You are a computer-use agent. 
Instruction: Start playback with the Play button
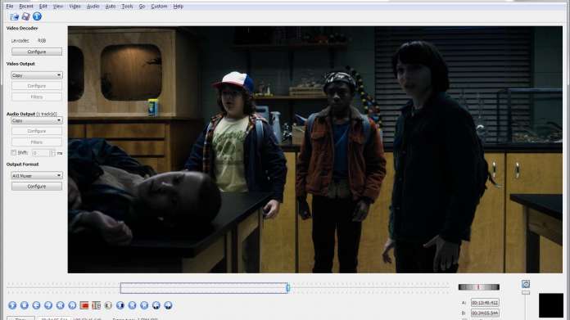pyautogui.click(x=12, y=305)
